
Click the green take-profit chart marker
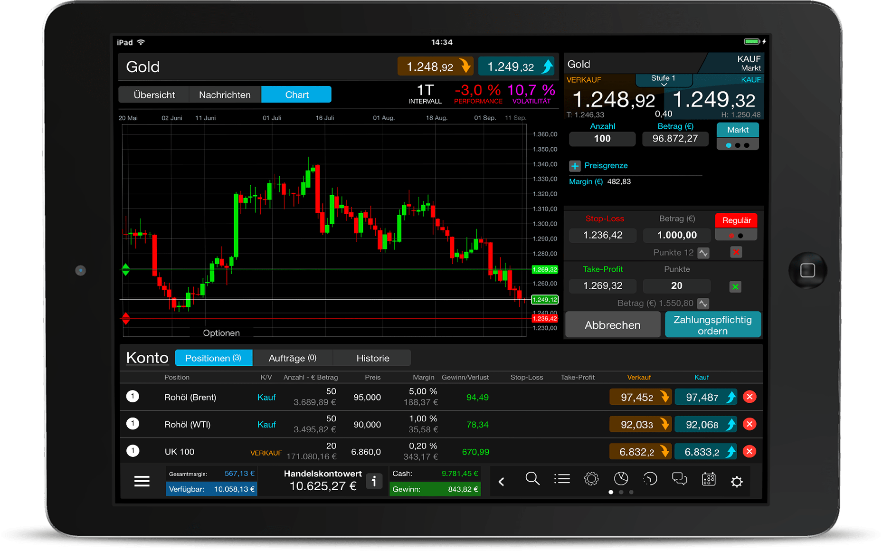click(x=125, y=270)
